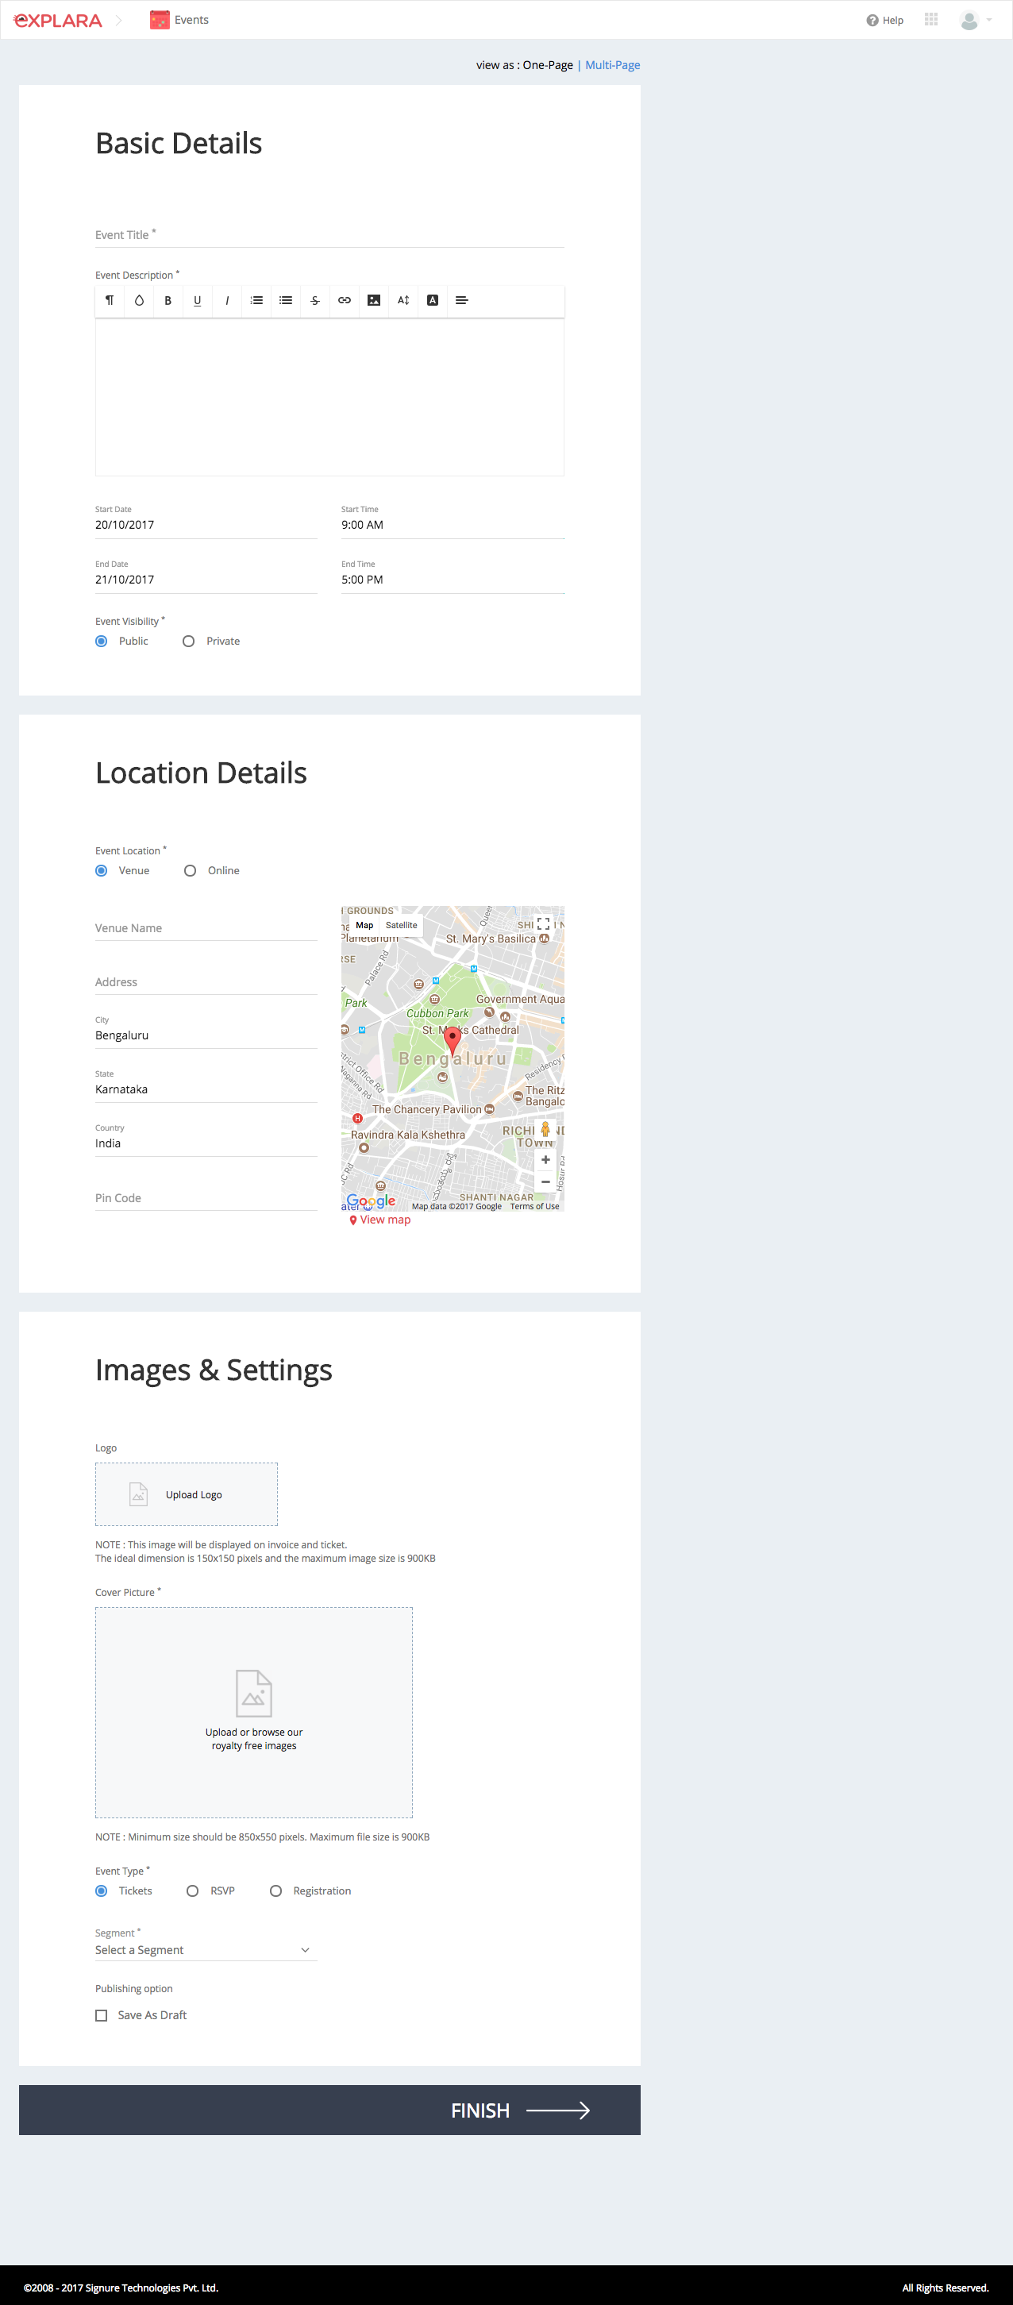Toggle fullscreen view on the map

click(x=543, y=923)
